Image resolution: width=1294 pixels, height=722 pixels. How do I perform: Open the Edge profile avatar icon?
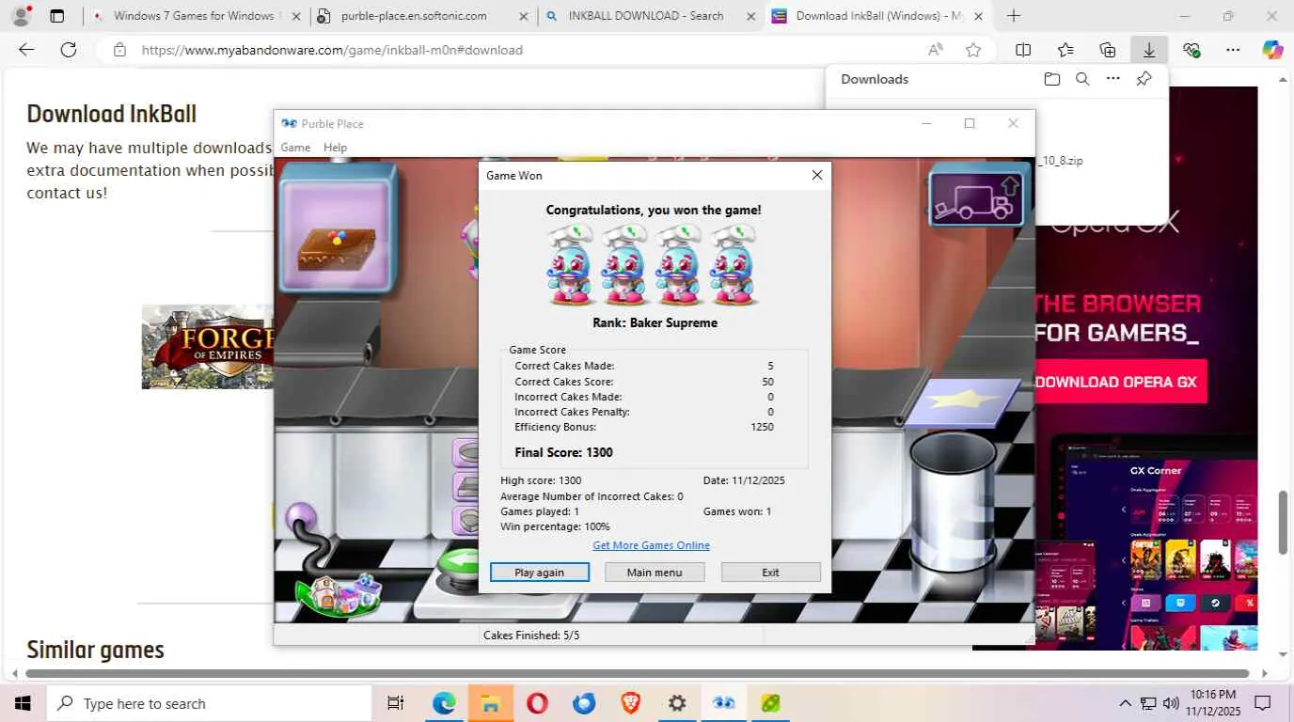(x=21, y=16)
